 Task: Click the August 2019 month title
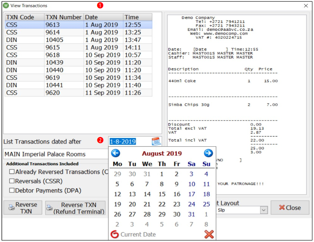162,153
